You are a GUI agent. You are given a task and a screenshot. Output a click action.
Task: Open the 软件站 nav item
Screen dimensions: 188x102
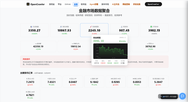coord(84,4)
